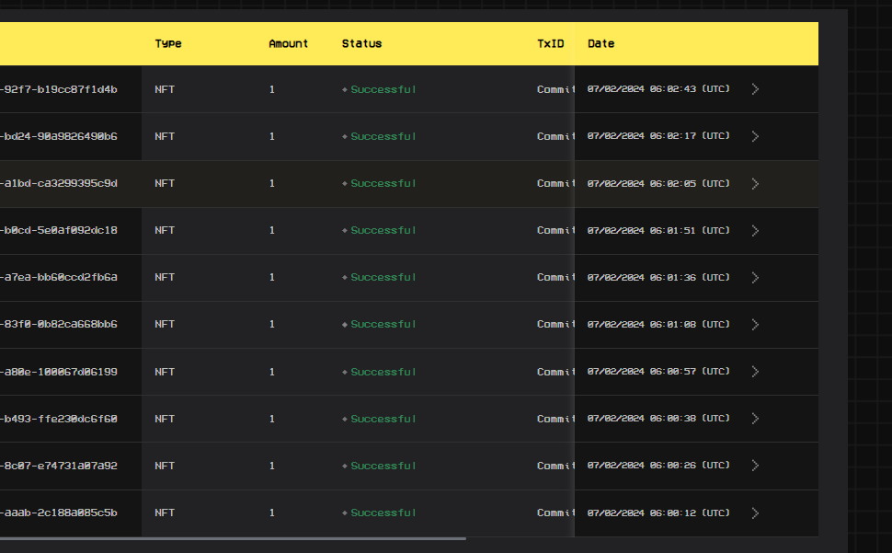Image resolution: width=892 pixels, height=553 pixels.
Task: Click NFT type in 06:00:12 row
Action: coord(165,513)
